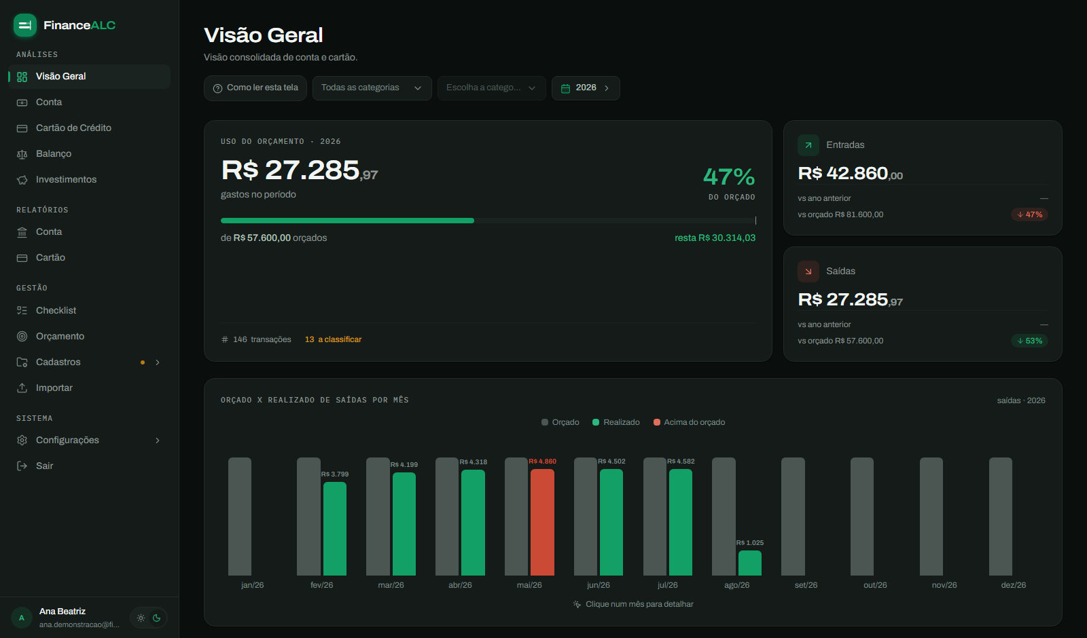
Task: Expand the Cadastros submenu chevron
Action: 158,362
